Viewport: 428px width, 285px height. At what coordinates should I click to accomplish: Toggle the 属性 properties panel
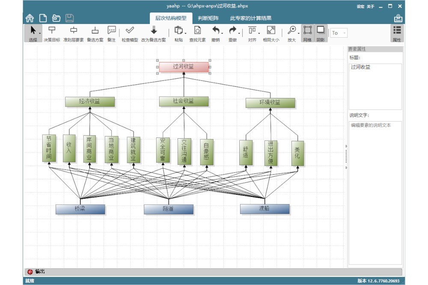coord(397,33)
